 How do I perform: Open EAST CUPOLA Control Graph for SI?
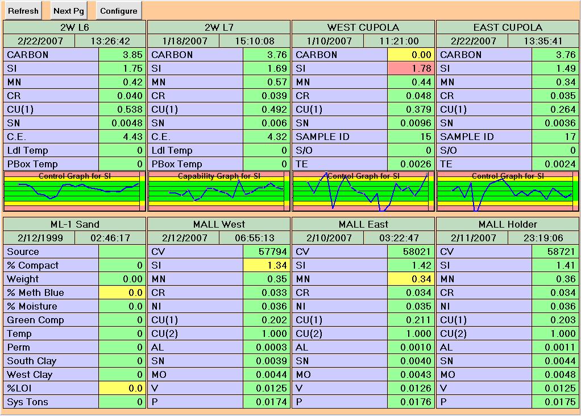(508, 191)
